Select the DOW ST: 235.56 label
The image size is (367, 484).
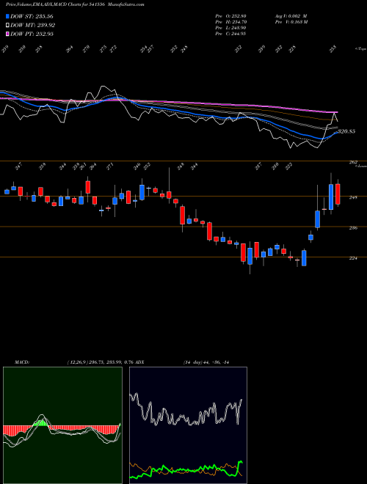(x=32, y=16)
